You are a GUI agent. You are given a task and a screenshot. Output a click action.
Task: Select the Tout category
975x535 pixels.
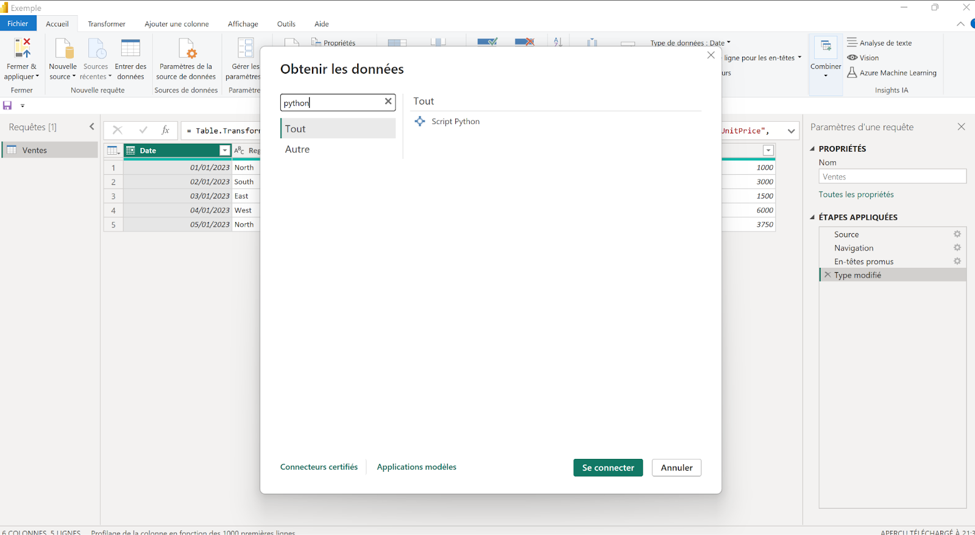pyautogui.click(x=338, y=128)
